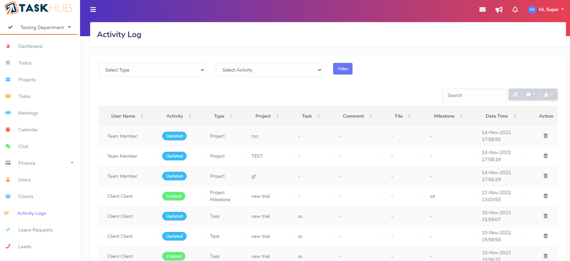
Task: Click the table refresh icon button
Action: tap(515, 94)
